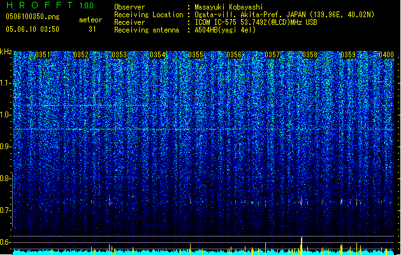Click observer name Masayuki Kobayashi
Viewport: 401px width, 255px height.
[x=229, y=7]
